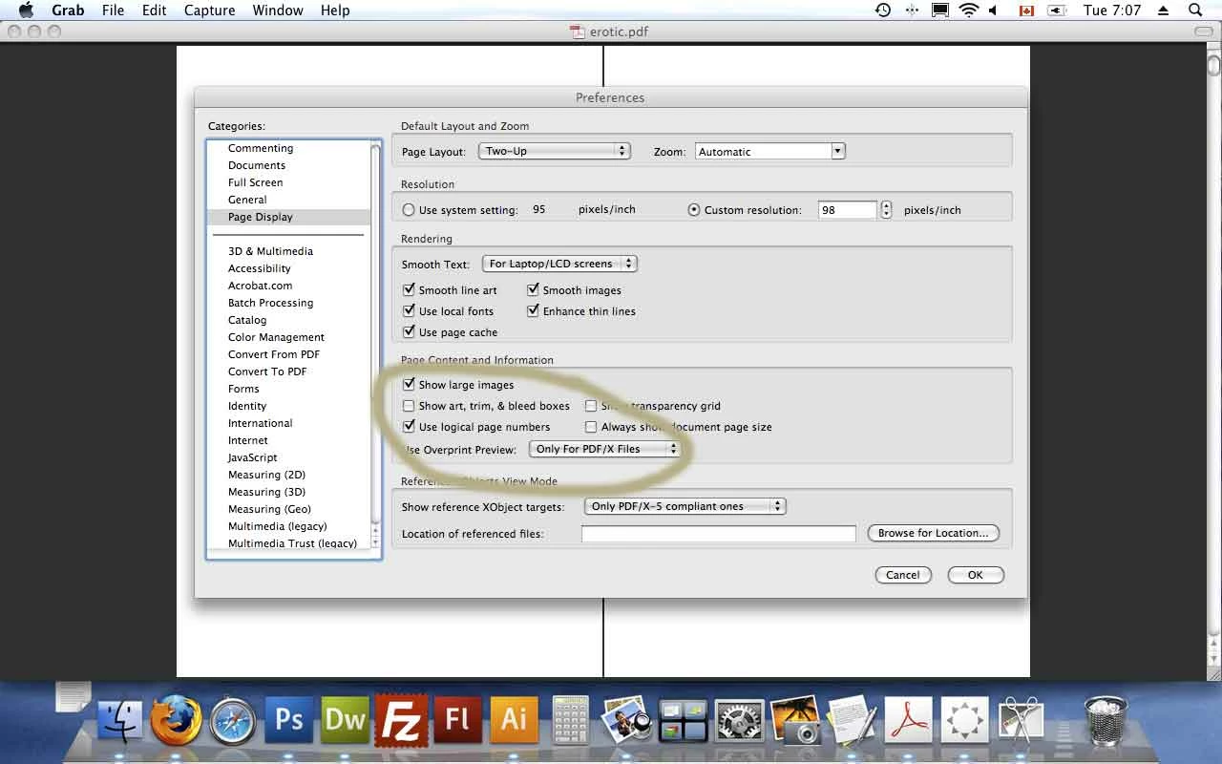Select Custom resolution radio button

click(694, 210)
